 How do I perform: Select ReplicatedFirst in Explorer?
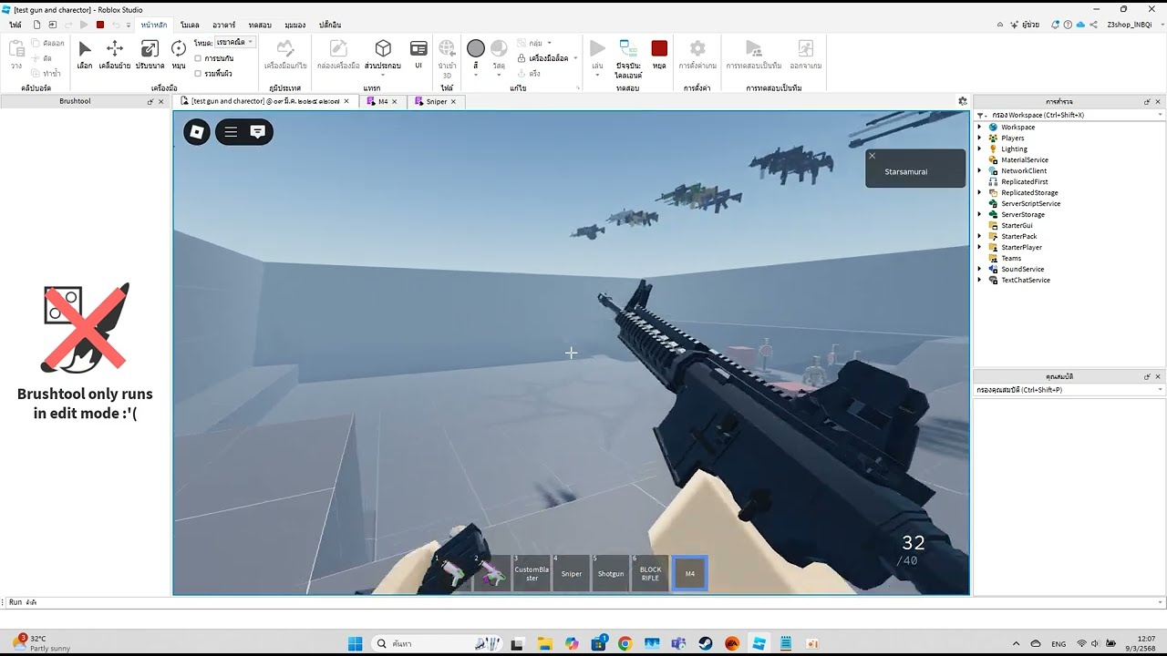tap(1024, 182)
